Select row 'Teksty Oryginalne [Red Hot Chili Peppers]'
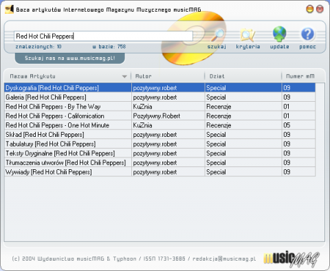The height and width of the screenshot is (271, 330). click(159, 153)
